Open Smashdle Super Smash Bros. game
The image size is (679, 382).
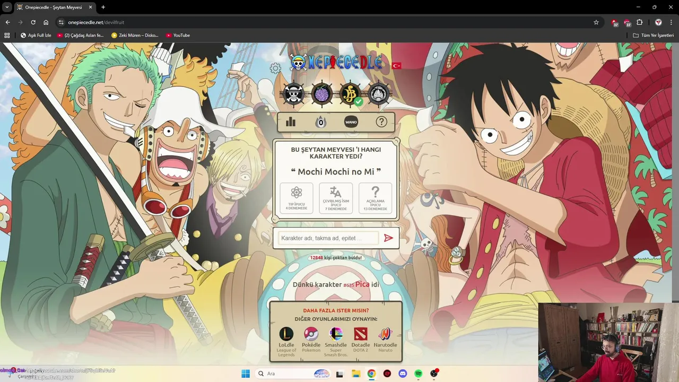coord(336,341)
